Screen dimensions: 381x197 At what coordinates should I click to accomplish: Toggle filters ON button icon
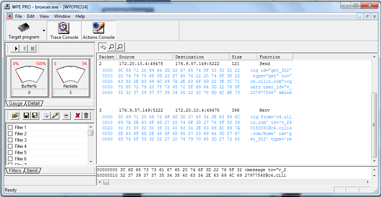coord(66,116)
